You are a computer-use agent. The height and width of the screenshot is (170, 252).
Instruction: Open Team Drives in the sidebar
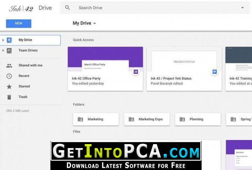30,50
